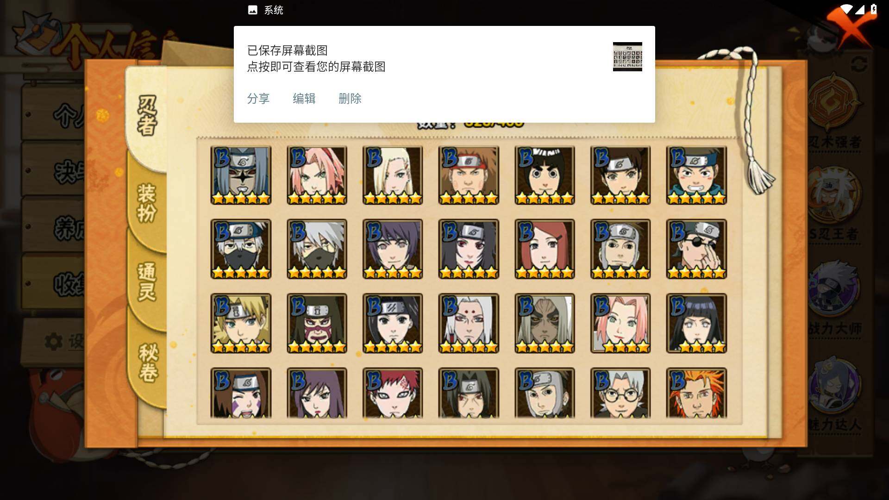Tap 删除 to delete the screenshot
This screenshot has height=500, width=889.
click(350, 99)
